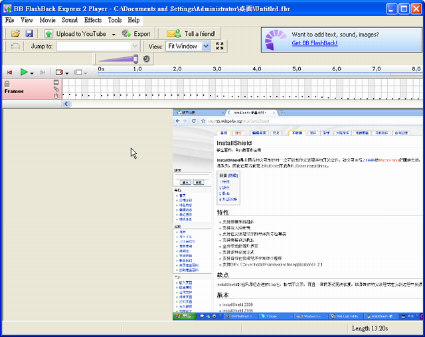Open the Jump to combo box
Screen dimensions: 425x337
coord(135,47)
